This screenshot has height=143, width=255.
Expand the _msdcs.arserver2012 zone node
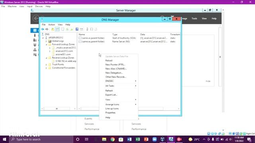[x=50, y=48]
